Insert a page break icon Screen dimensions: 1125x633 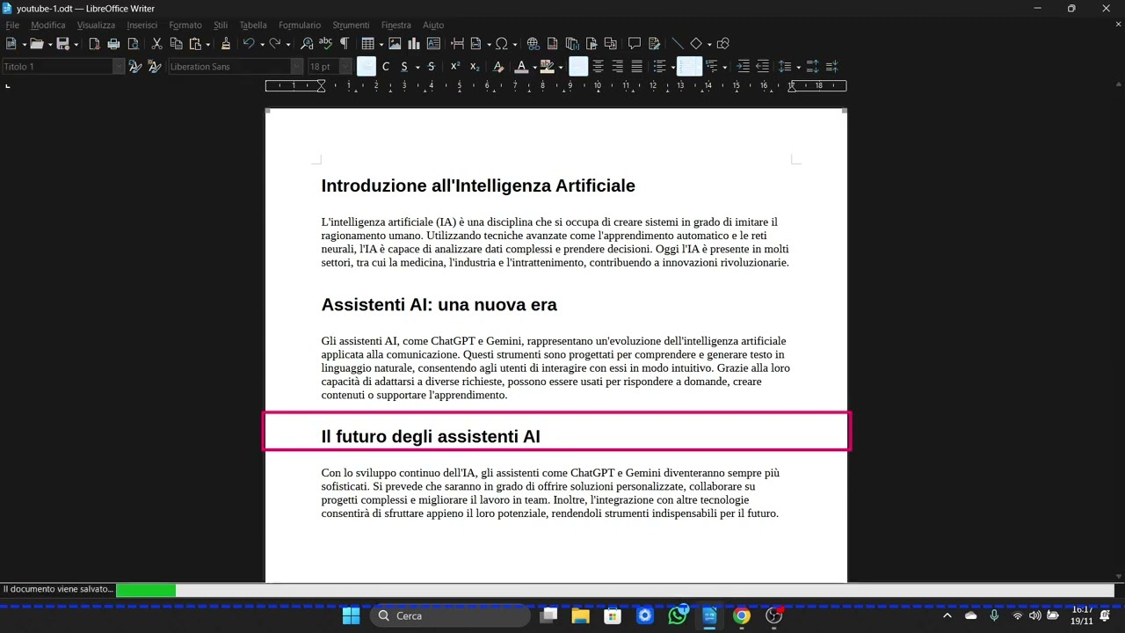(x=457, y=43)
